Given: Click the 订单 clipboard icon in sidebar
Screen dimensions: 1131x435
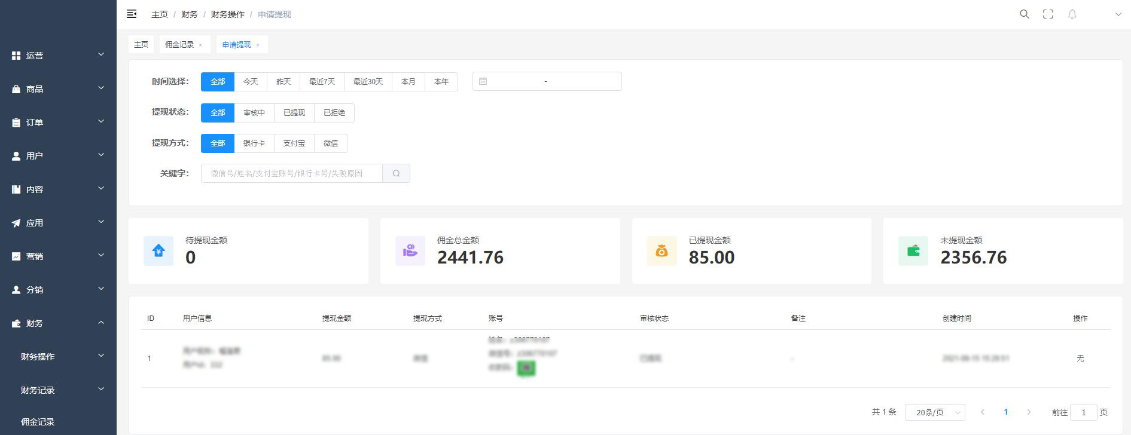Looking at the screenshot, I should coord(16,122).
